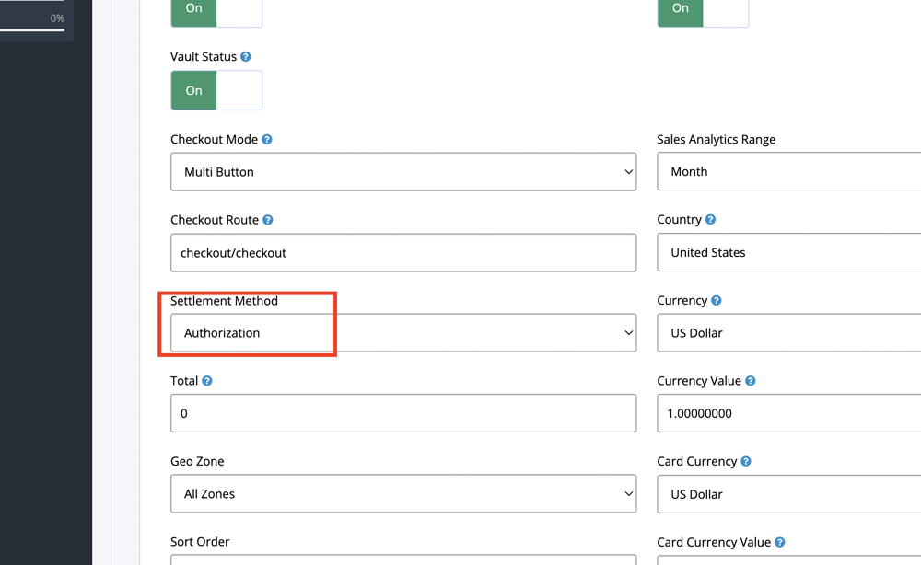Click the Card Currency Value label text
Screen dimensions: 921x565
714,542
